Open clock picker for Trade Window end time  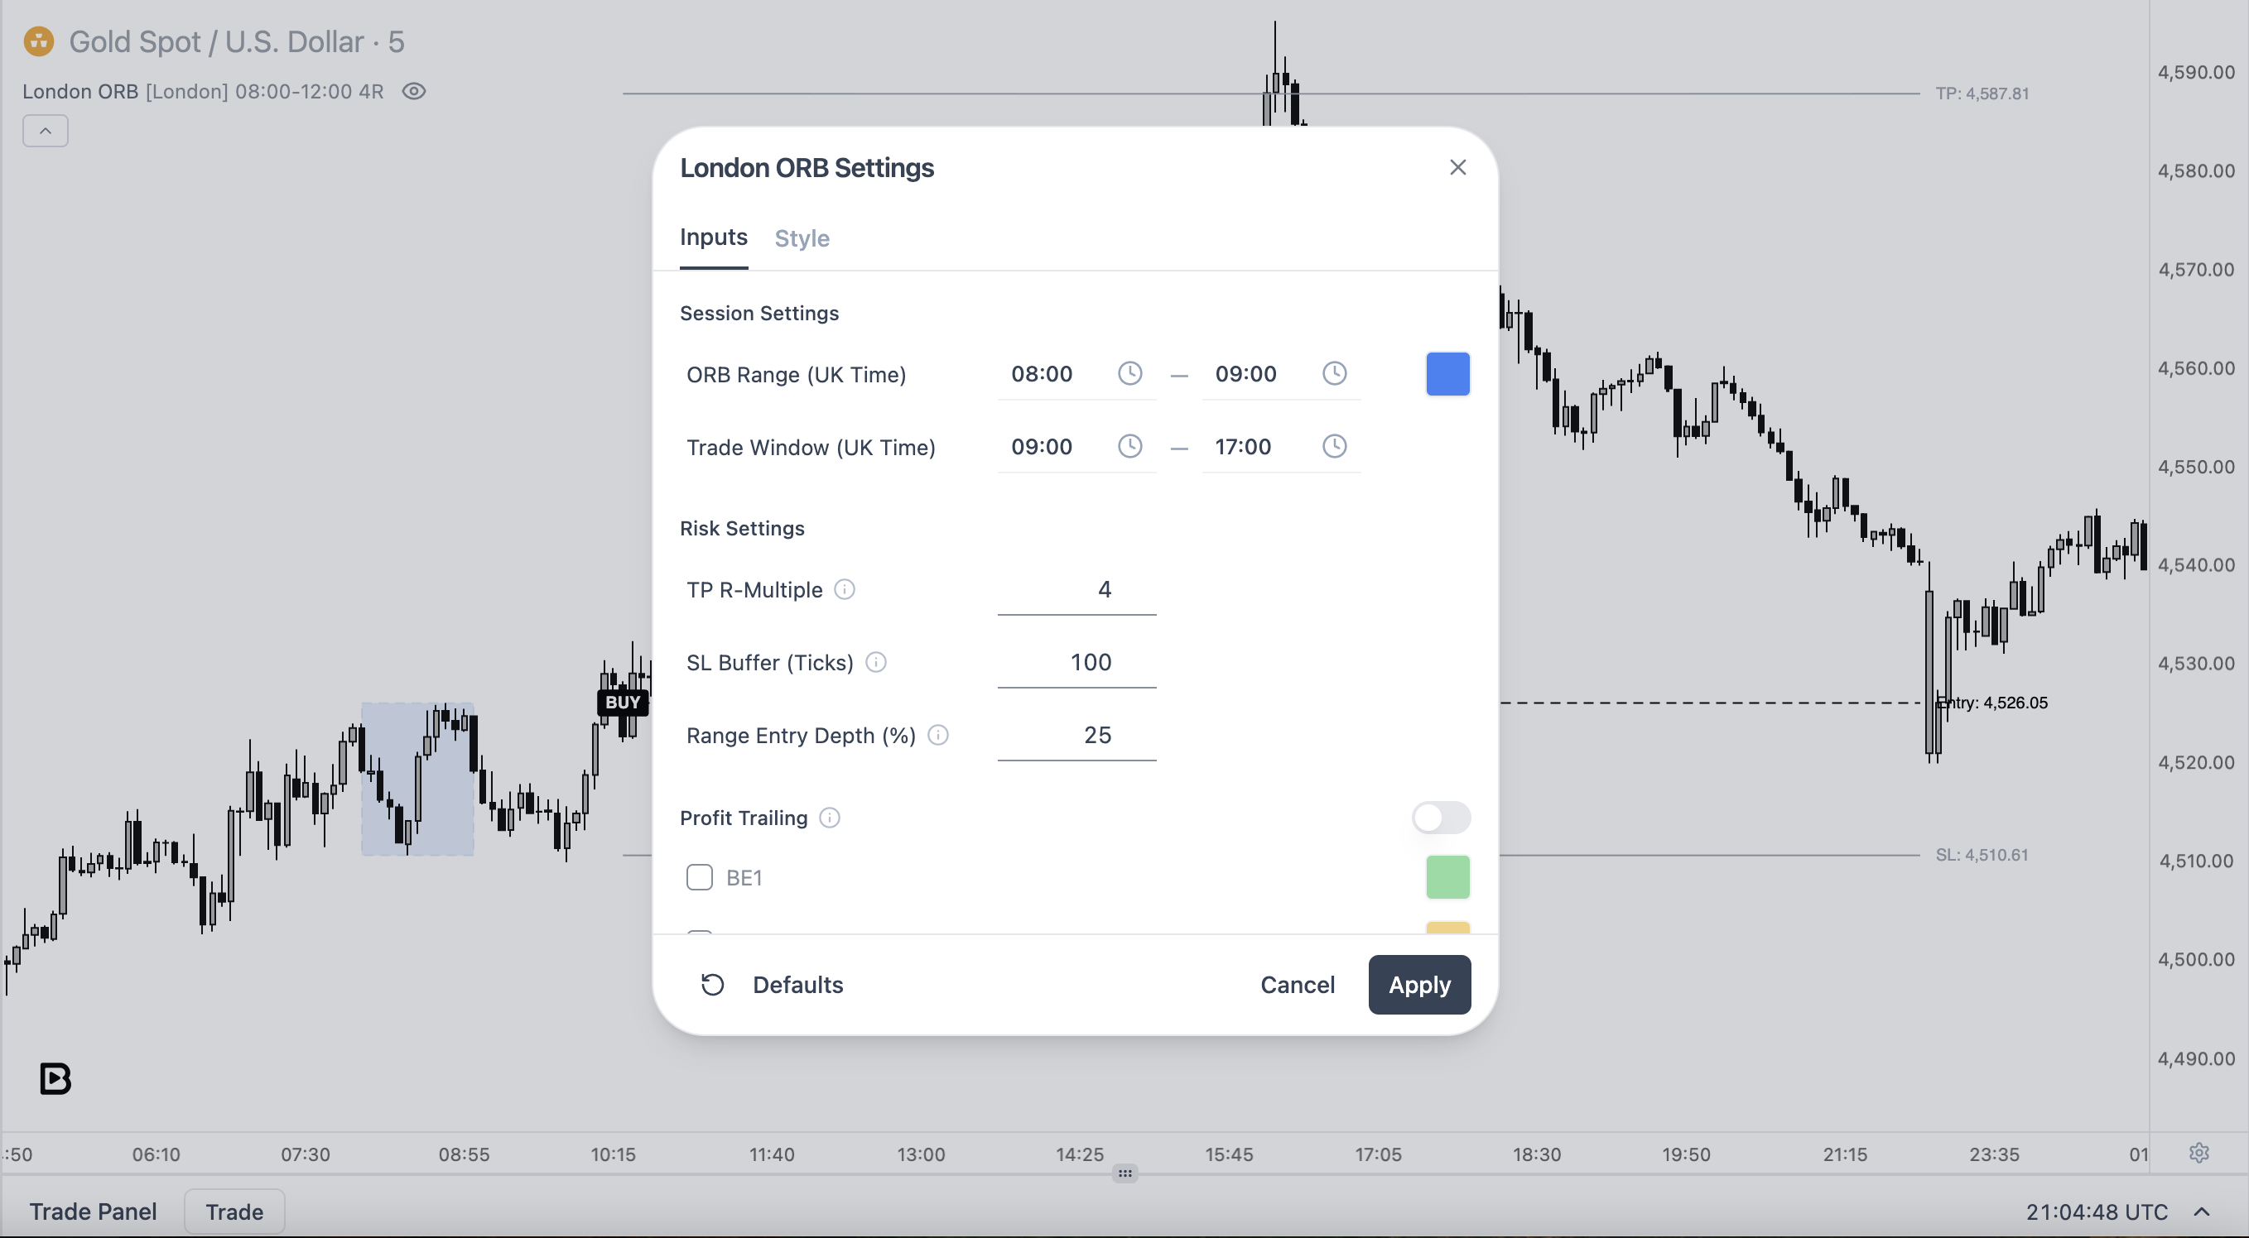(1334, 447)
